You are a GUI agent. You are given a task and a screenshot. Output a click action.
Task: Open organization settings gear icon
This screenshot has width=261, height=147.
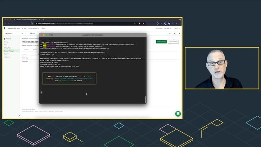[25, 29]
